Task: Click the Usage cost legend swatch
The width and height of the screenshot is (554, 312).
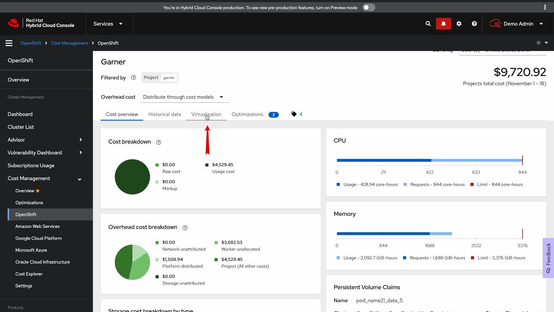Action: 207,165
